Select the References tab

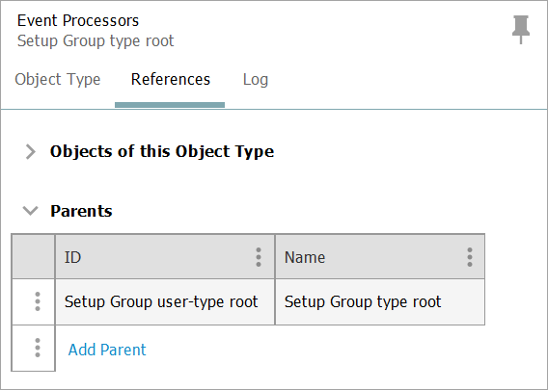(171, 80)
